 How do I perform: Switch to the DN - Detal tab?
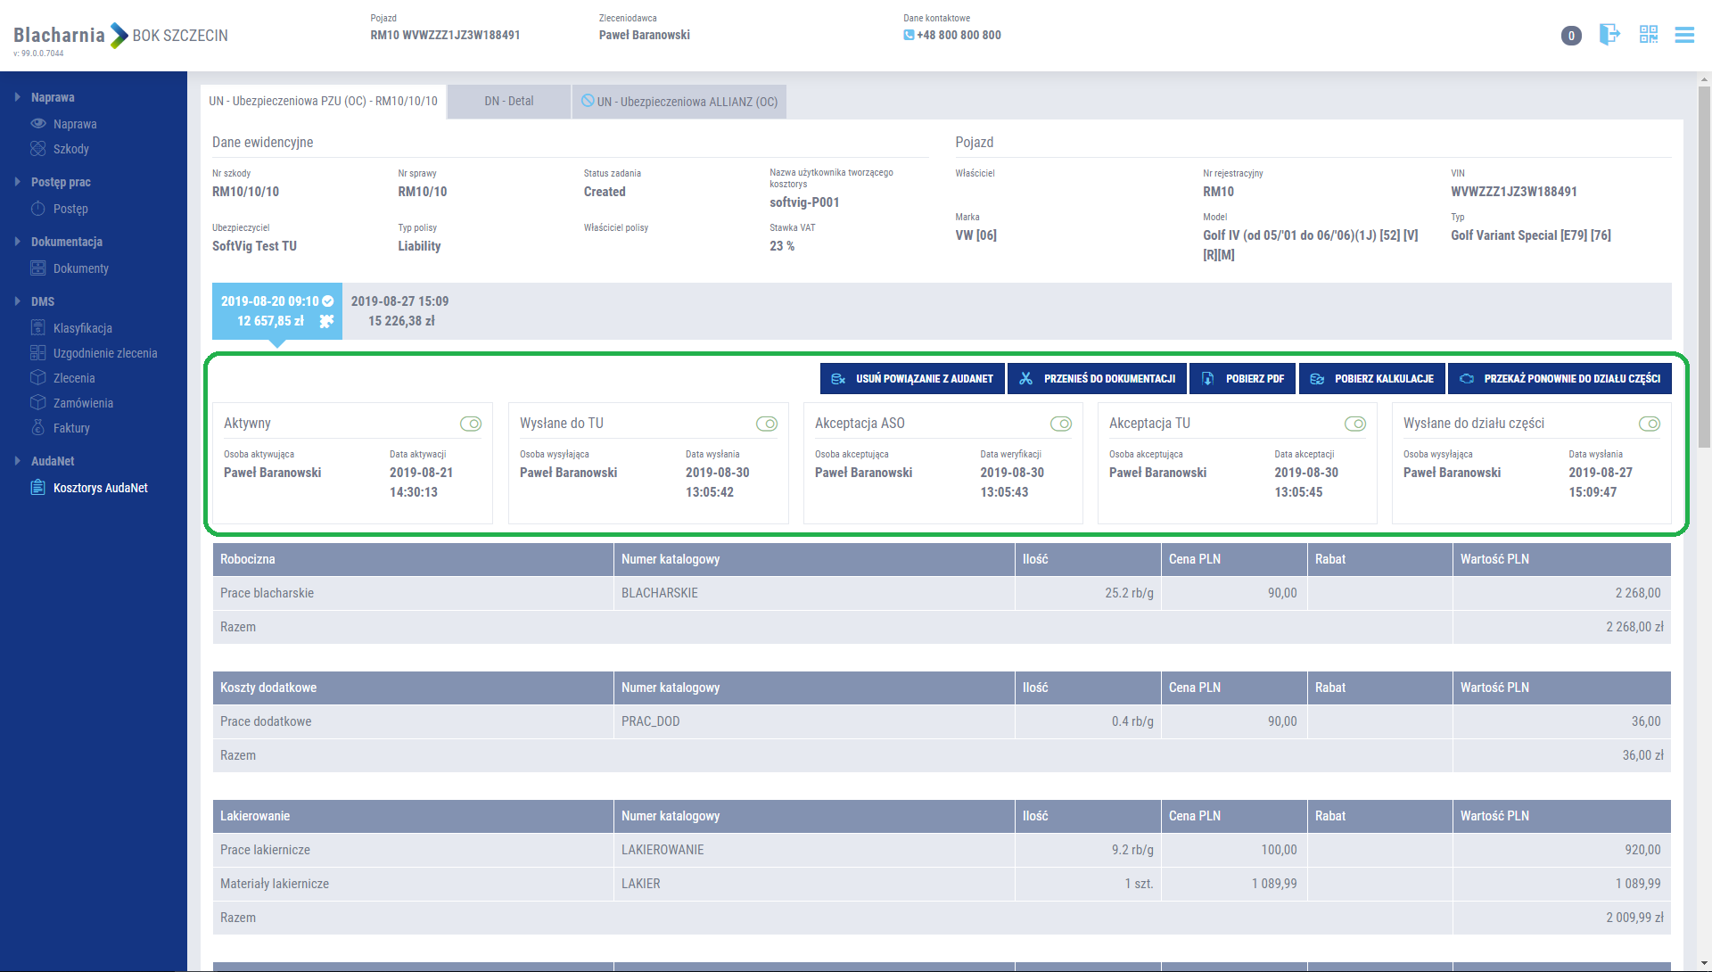pos(509,102)
